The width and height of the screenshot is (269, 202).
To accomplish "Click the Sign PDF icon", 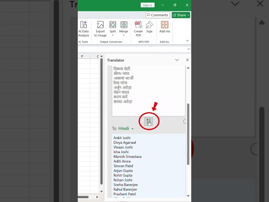I will click(149, 27).
